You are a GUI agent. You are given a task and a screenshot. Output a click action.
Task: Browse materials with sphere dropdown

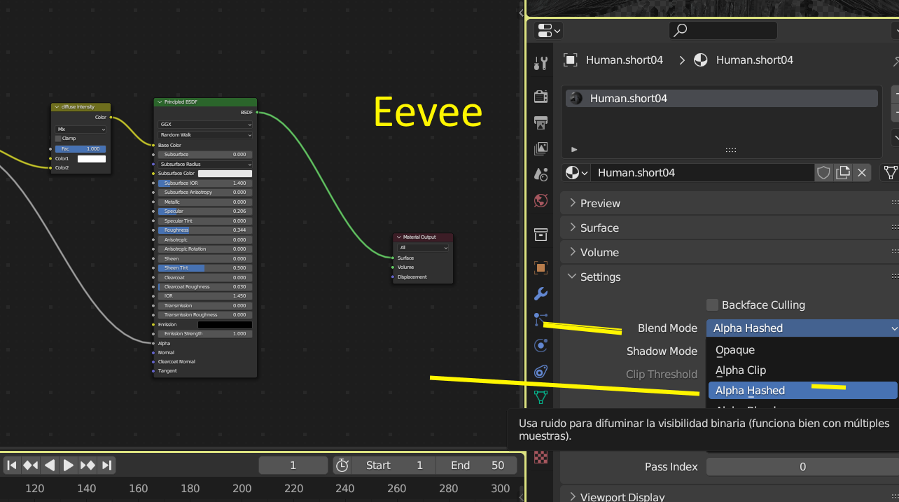tap(576, 172)
